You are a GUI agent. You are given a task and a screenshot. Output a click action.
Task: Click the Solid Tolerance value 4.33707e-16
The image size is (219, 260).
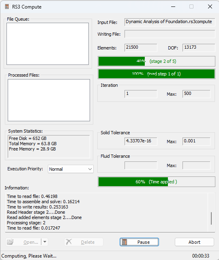(x=141, y=141)
